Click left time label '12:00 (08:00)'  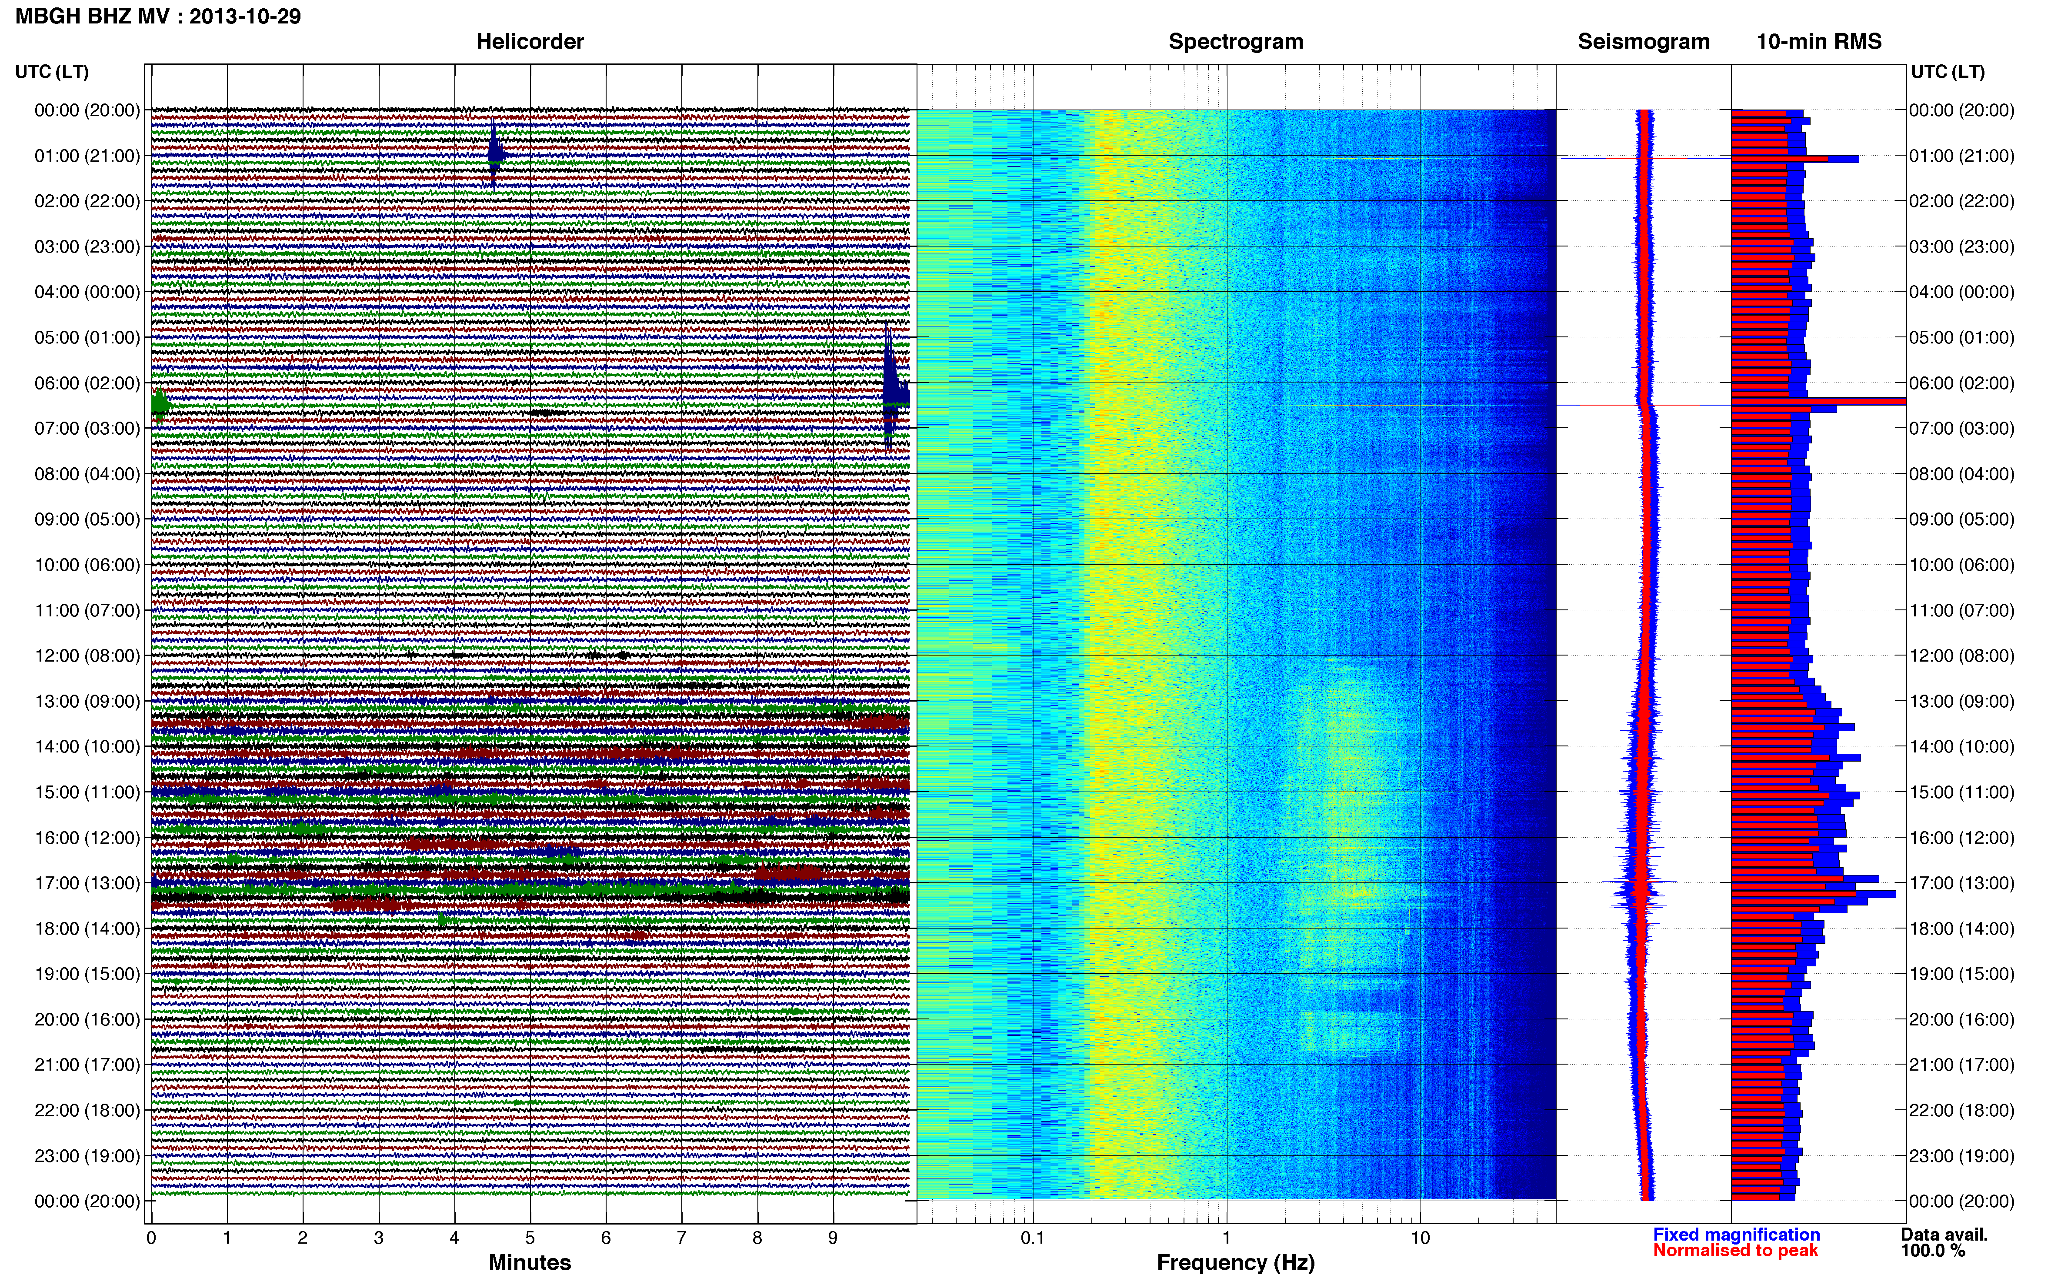87,656
